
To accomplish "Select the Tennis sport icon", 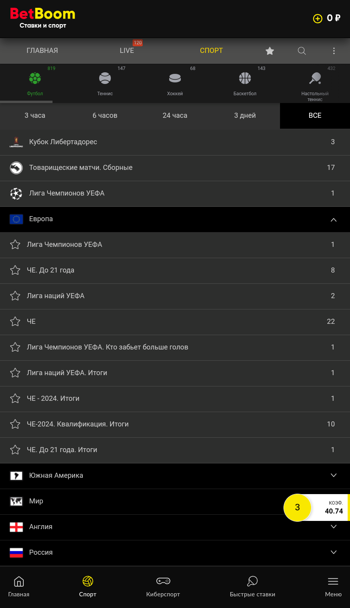I will 105,79.
